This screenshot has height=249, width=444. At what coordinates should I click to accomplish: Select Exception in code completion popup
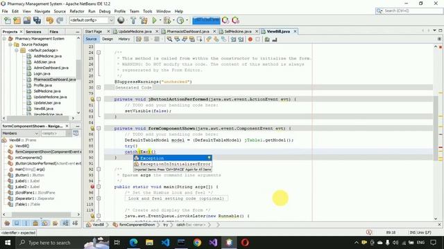click(173, 158)
